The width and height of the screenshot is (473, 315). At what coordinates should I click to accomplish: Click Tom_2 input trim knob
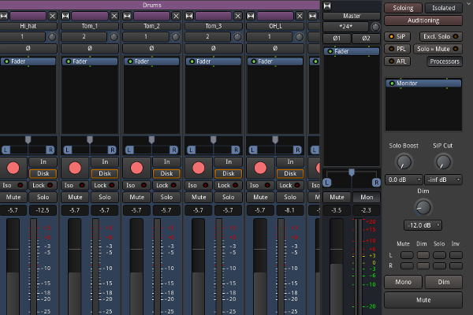(x=176, y=37)
